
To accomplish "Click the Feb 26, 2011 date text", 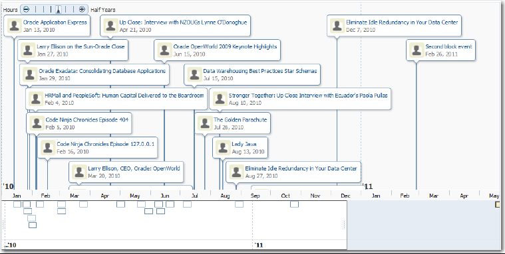I will tap(442, 54).
